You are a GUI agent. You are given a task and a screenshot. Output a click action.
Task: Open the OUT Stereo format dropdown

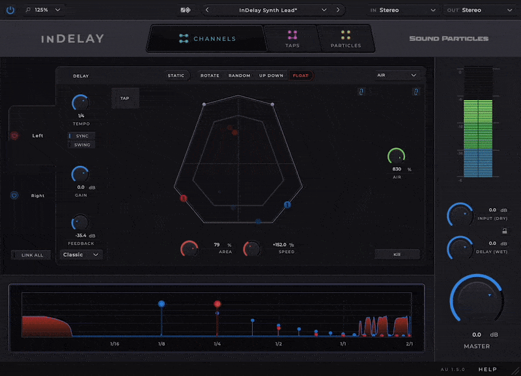coord(480,10)
